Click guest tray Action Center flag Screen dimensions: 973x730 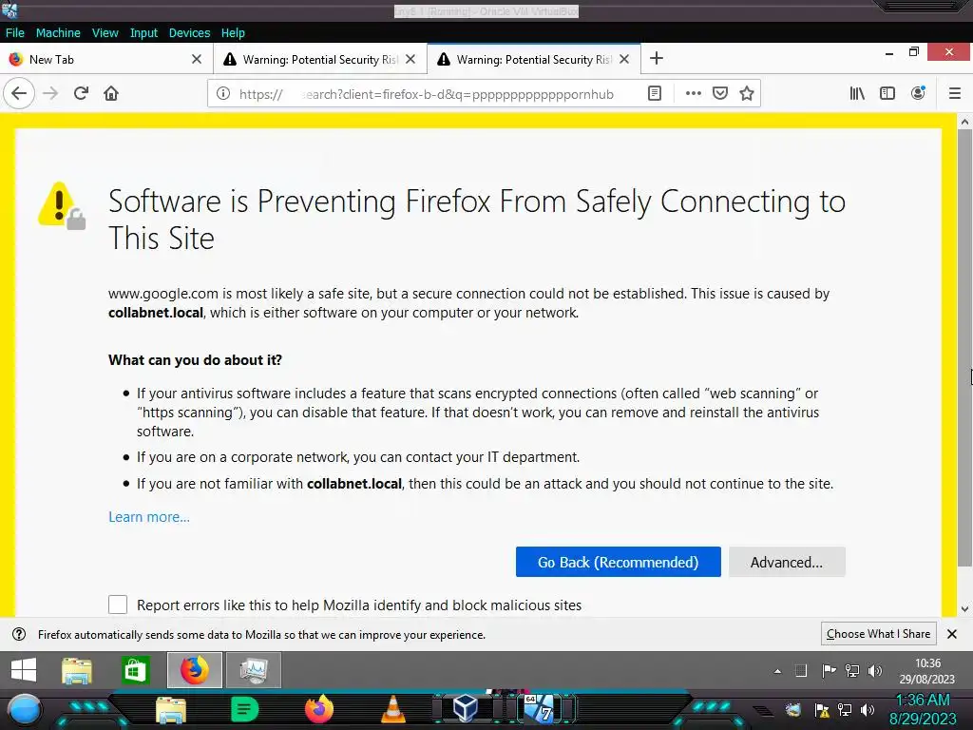(829, 670)
